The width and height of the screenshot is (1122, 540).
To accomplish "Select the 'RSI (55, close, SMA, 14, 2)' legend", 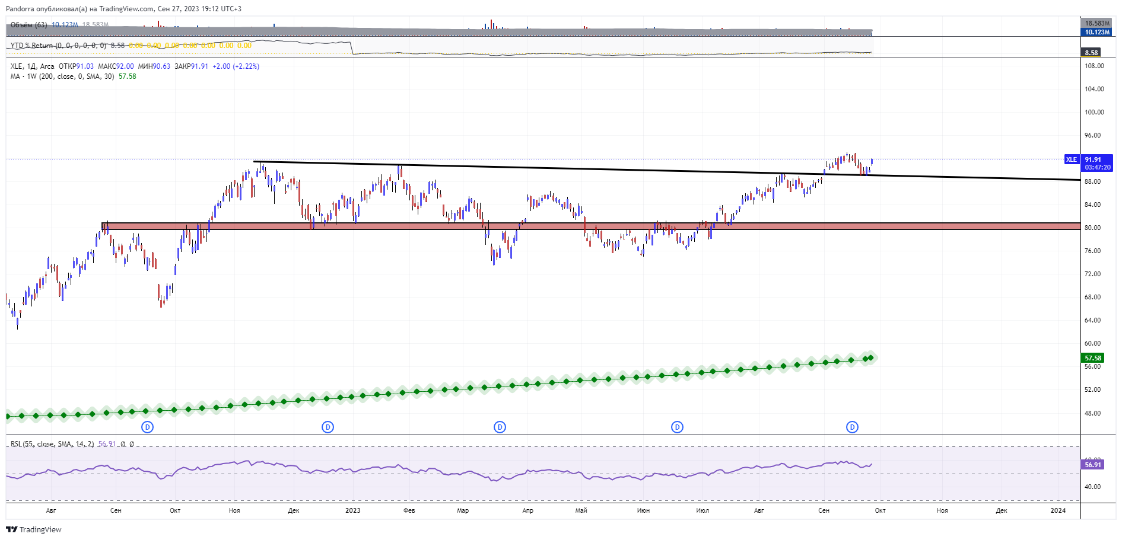I will [x=52, y=444].
